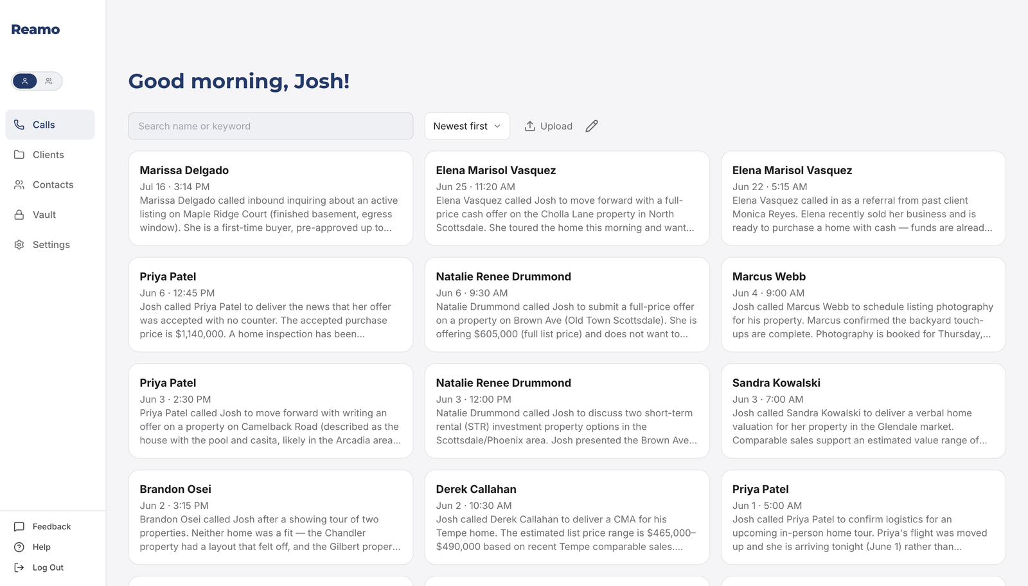Open Priya Patel Jun 6 call card
The width and height of the screenshot is (1028, 586).
[x=270, y=305]
